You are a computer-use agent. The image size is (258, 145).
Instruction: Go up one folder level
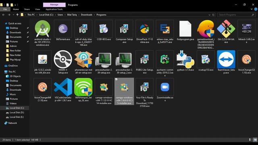click(x=17, y=15)
